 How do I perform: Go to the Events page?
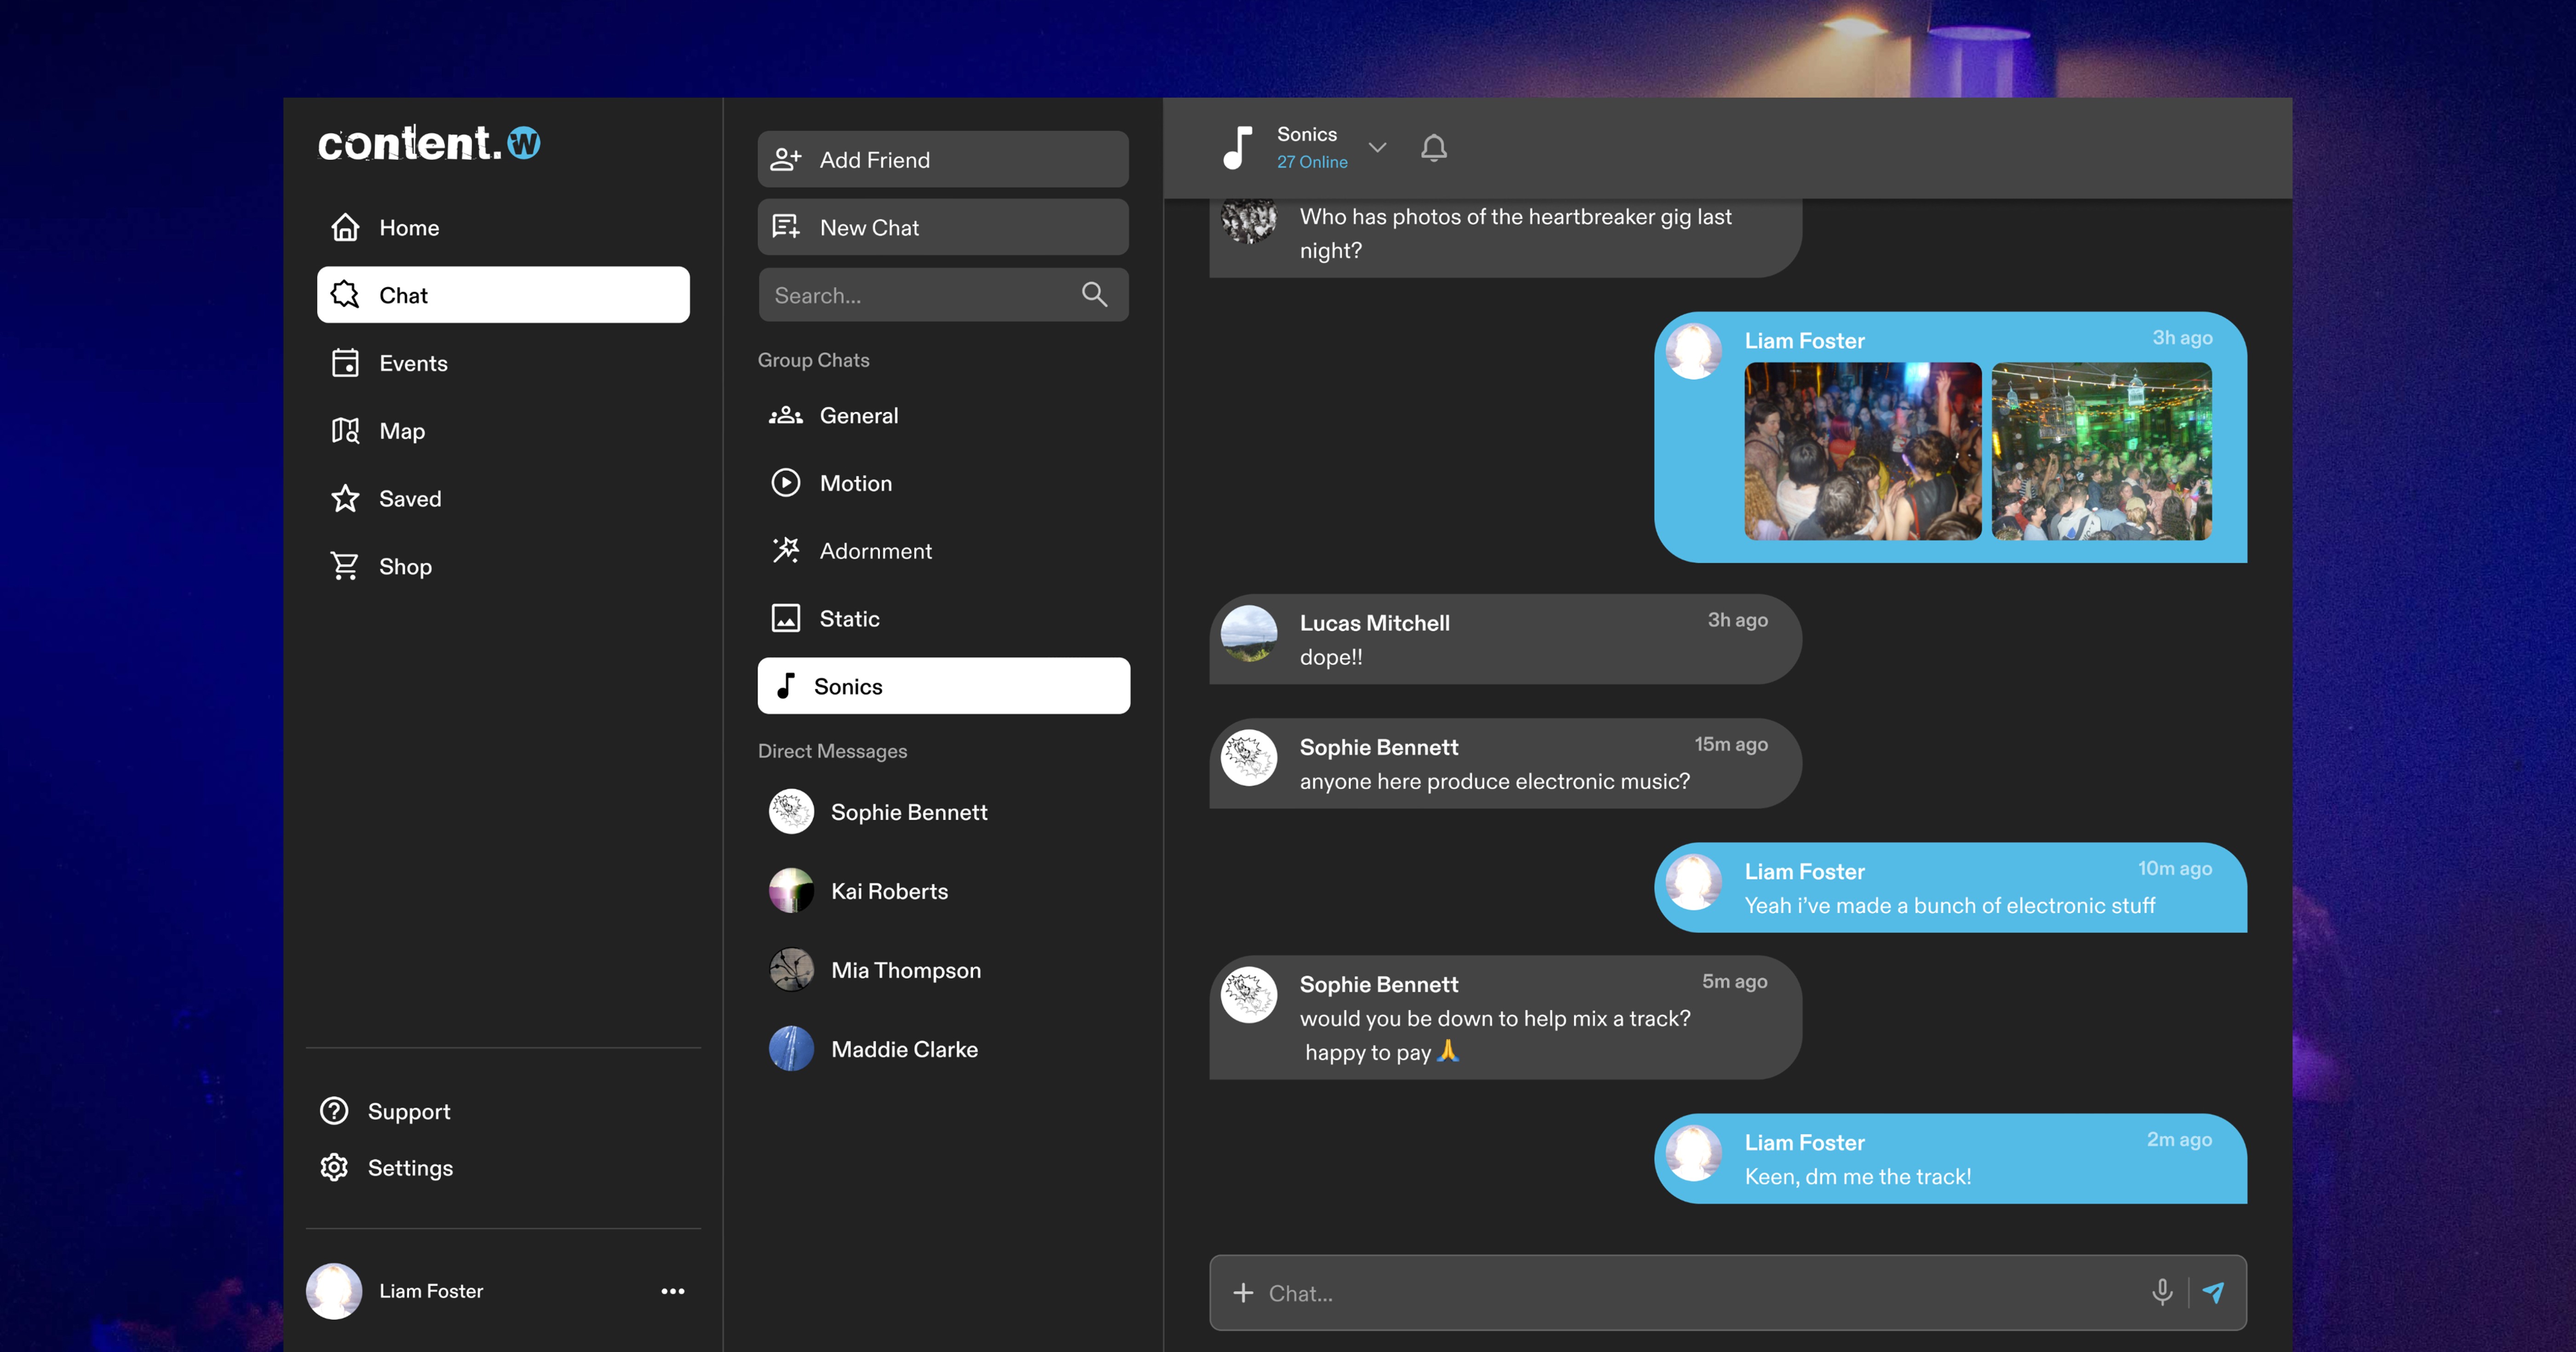click(412, 363)
